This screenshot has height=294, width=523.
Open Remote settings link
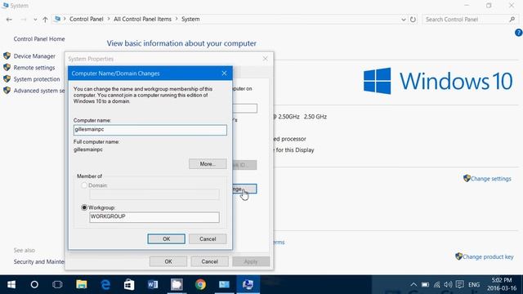pyautogui.click(x=34, y=68)
